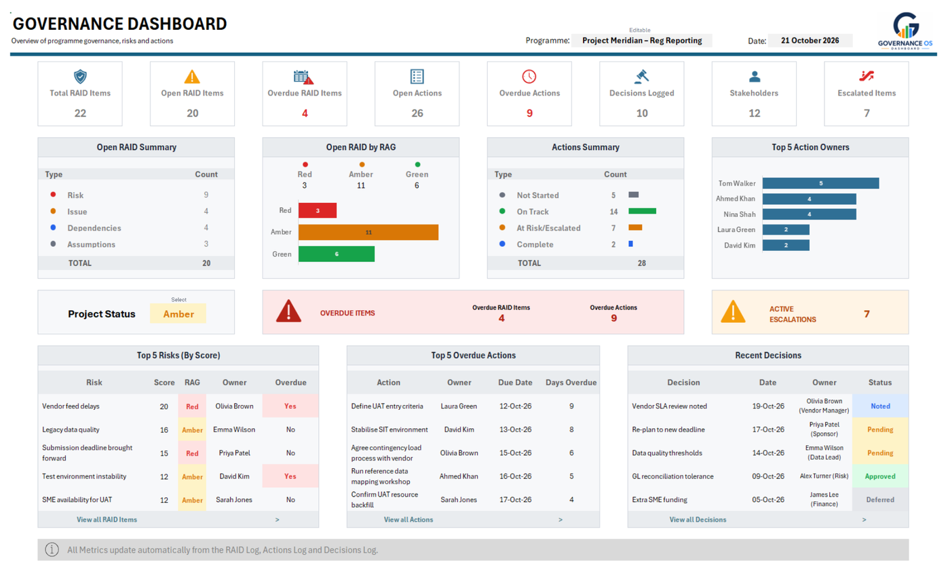The image size is (950, 574).
Task: Click the arrow next to View all RAID Items
Action: [x=277, y=520]
